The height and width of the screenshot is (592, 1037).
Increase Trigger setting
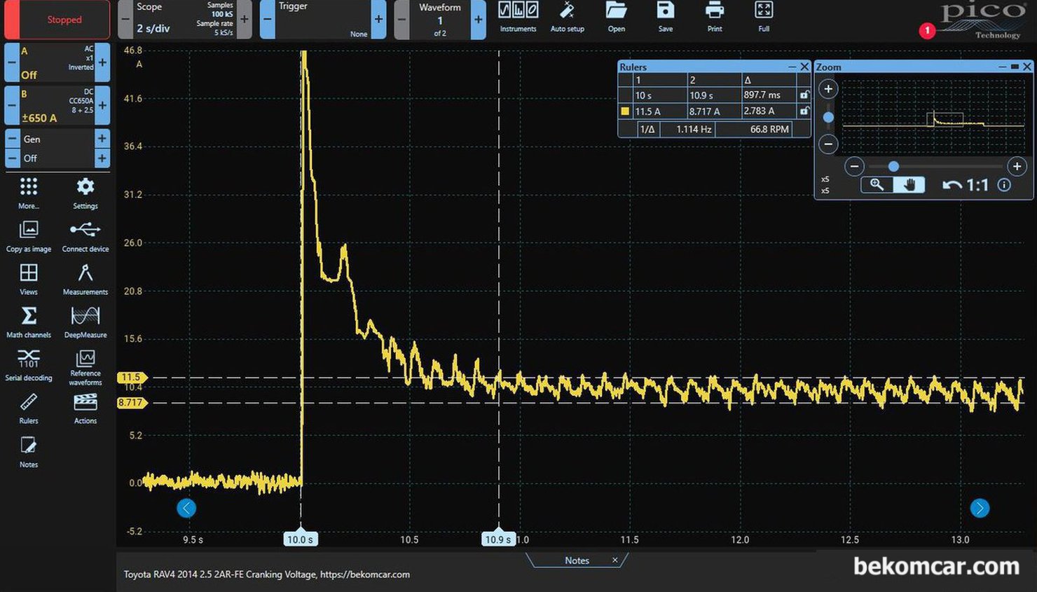(378, 19)
